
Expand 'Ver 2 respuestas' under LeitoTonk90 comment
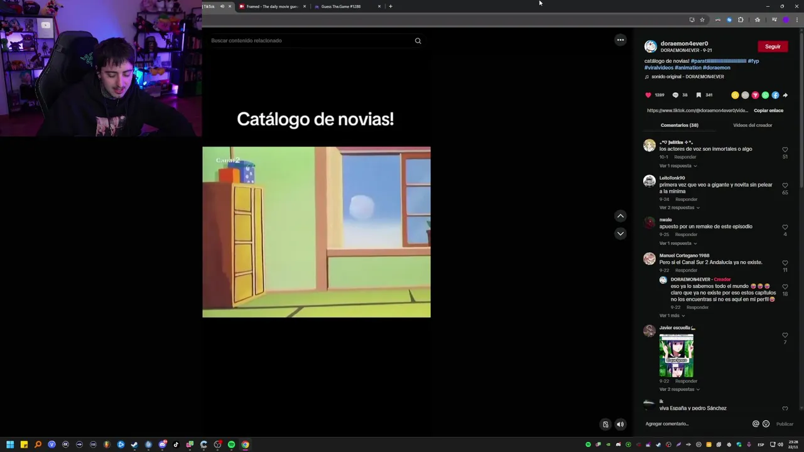(x=678, y=208)
